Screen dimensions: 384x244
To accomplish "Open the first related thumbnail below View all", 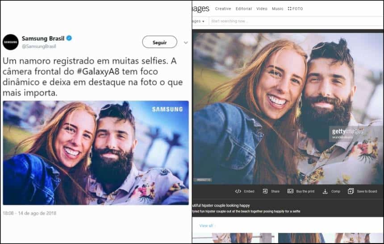I will point(234,238).
